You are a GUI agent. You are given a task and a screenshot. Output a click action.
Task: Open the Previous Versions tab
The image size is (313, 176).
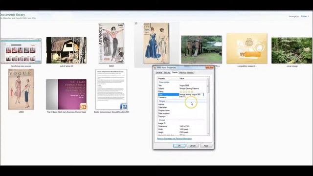coord(186,73)
